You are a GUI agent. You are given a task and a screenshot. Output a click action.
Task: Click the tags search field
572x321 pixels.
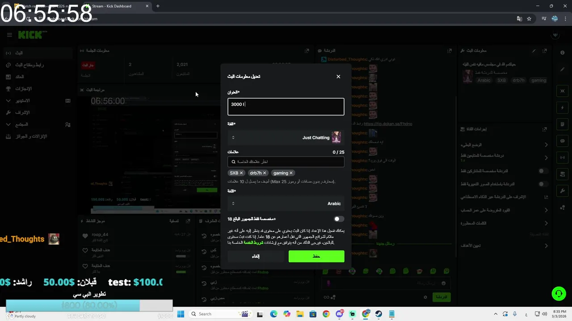(x=286, y=162)
